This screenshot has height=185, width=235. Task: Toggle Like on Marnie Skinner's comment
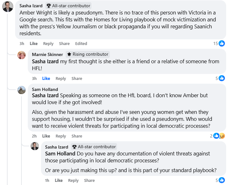coord(46,78)
